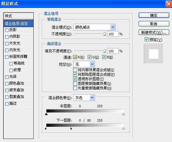The image size is (172, 142).
Task: Open the 混合颜色带 dropdown
Action: [84, 98]
